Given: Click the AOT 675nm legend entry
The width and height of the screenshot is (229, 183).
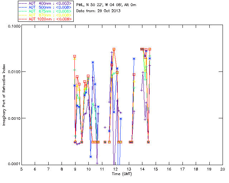Looking at the screenshot, I should (46, 11).
